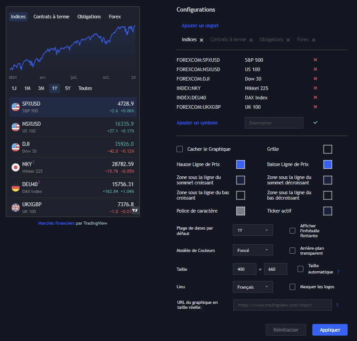Click the Appliquer button
Image resolution: width=357 pixels, height=341 pixels.
(330, 330)
